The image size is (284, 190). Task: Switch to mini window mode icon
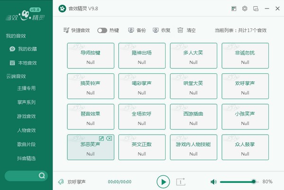(256, 9)
